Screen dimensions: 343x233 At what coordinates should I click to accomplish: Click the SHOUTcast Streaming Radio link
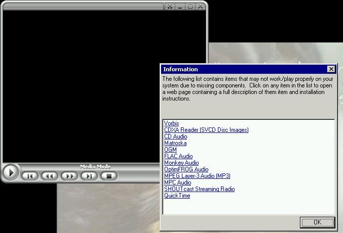pos(199,189)
